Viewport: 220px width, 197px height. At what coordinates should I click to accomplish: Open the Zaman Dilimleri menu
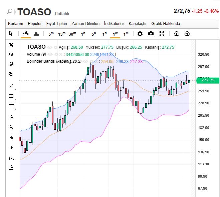pyautogui.click(x=85, y=24)
